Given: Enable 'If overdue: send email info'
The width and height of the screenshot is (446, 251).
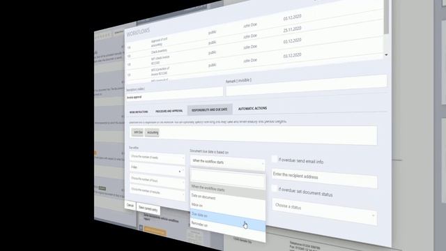Looking at the screenshot, I should 275,159.
